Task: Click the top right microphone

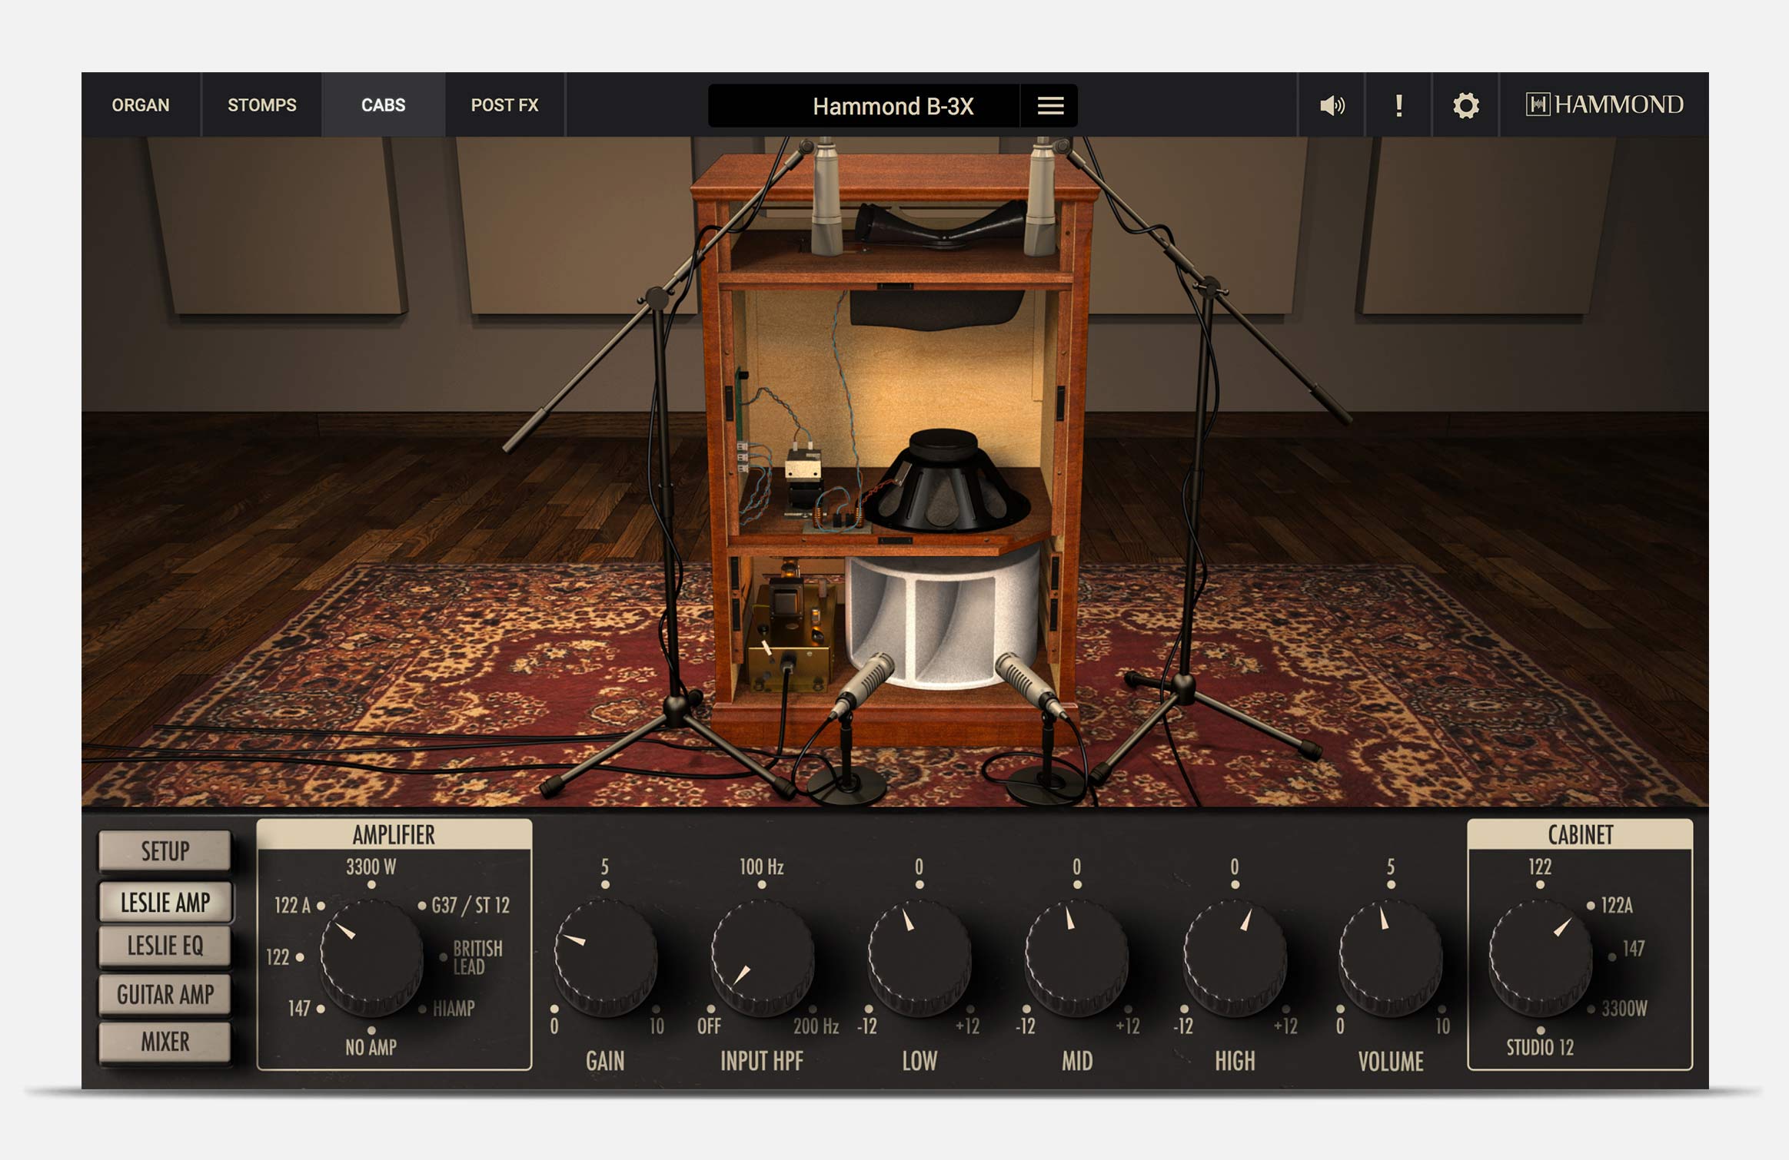Action: click(x=1041, y=200)
